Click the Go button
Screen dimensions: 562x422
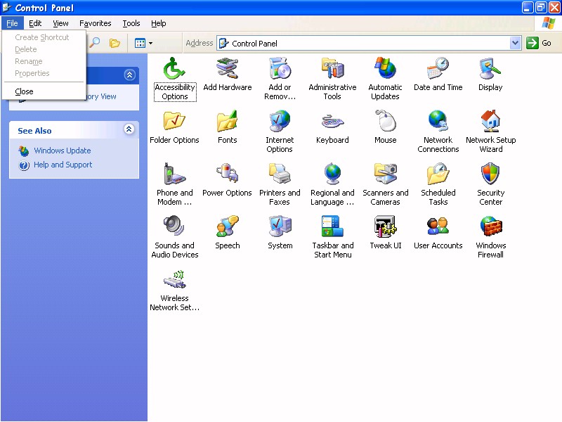pyautogui.click(x=540, y=43)
